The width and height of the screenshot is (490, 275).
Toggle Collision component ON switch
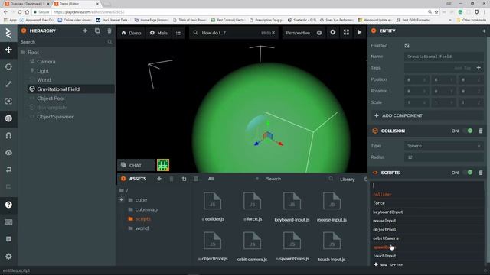click(468, 131)
